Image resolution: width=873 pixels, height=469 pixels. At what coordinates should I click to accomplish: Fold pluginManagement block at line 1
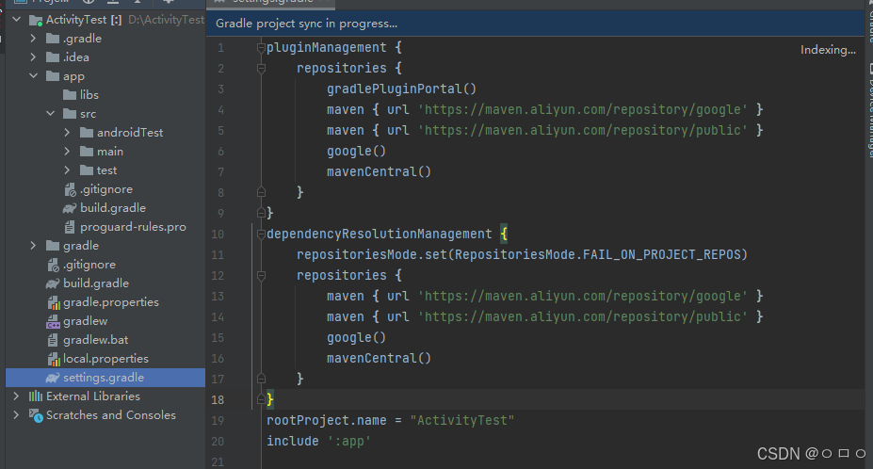[261, 48]
